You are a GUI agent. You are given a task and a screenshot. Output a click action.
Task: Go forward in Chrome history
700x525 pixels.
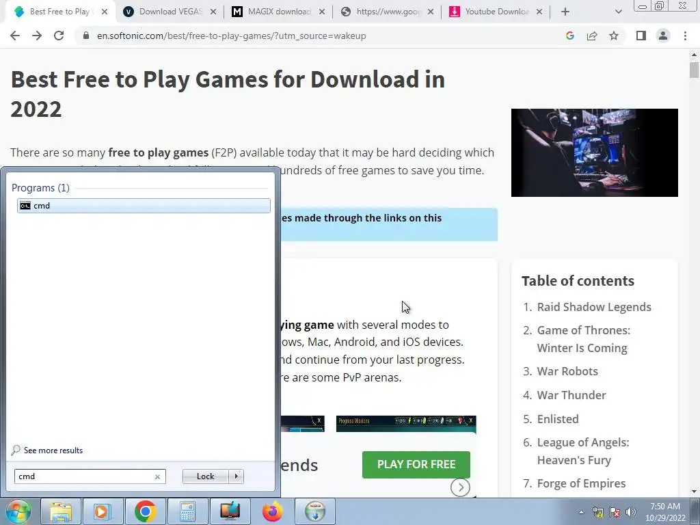click(37, 36)
